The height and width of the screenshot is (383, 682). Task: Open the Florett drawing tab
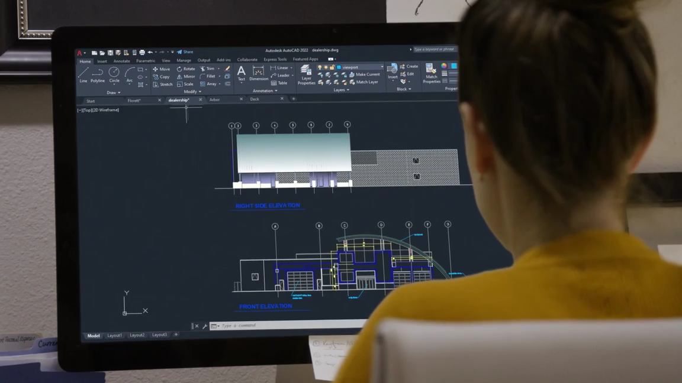[134, 100]
